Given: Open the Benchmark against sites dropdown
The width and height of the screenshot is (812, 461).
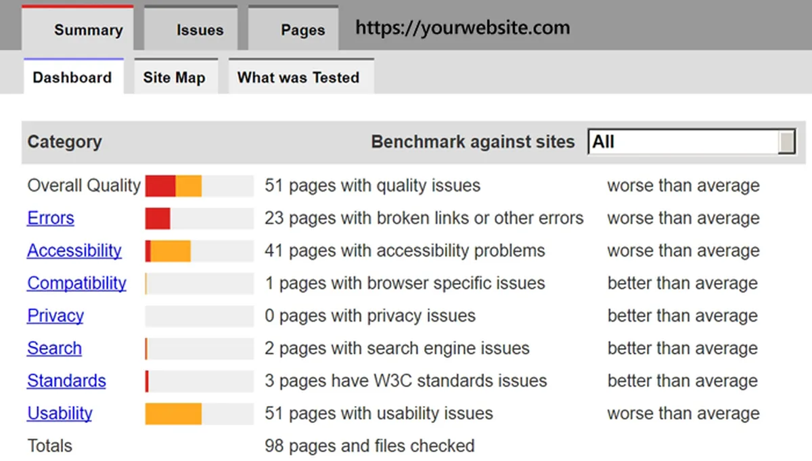Looking at the screenshot, I should [692, 142].
